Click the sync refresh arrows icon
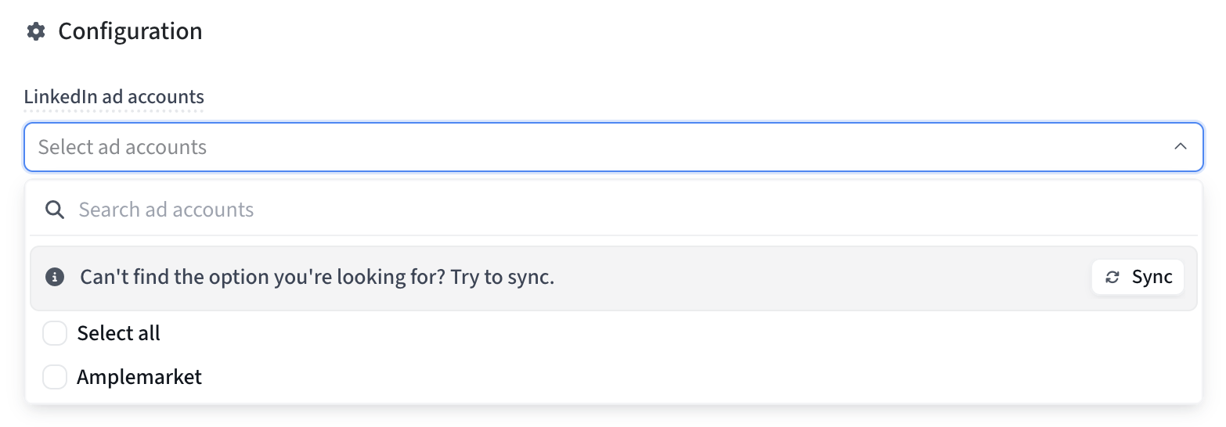Image resolution: width=1226 pixels, height=427 pixels. click(x=1112, y=278)
